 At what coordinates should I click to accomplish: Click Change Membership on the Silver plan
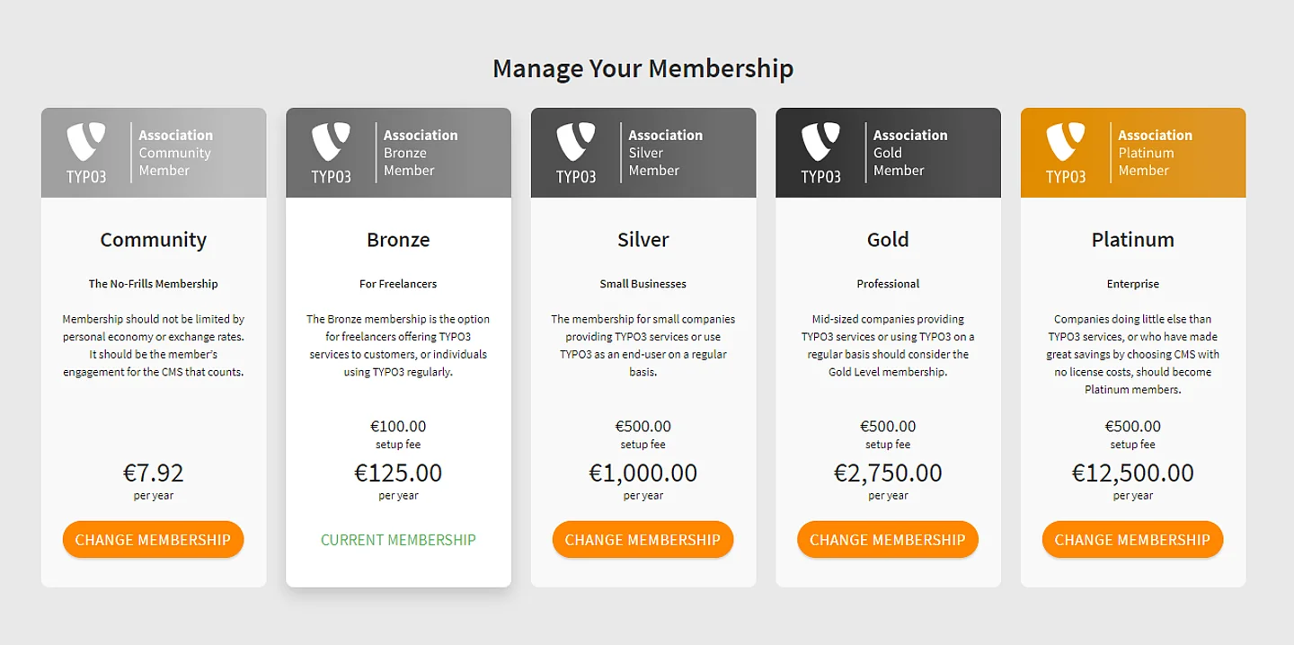point(643,539)
